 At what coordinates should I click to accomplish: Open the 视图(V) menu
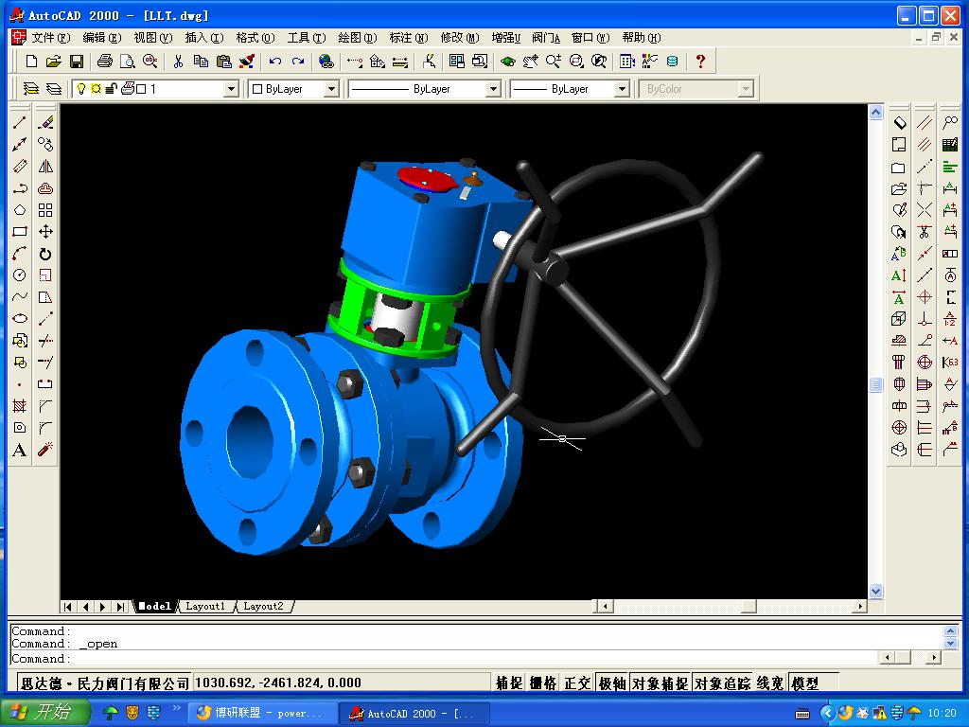click(152, 38)
